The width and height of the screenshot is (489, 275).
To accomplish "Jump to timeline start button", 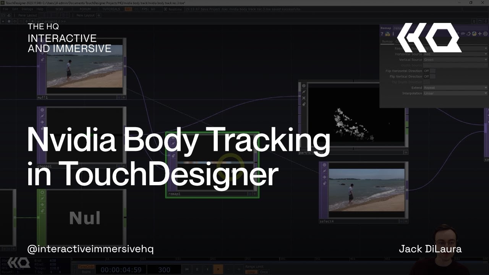I will click(x=187, y=269).
